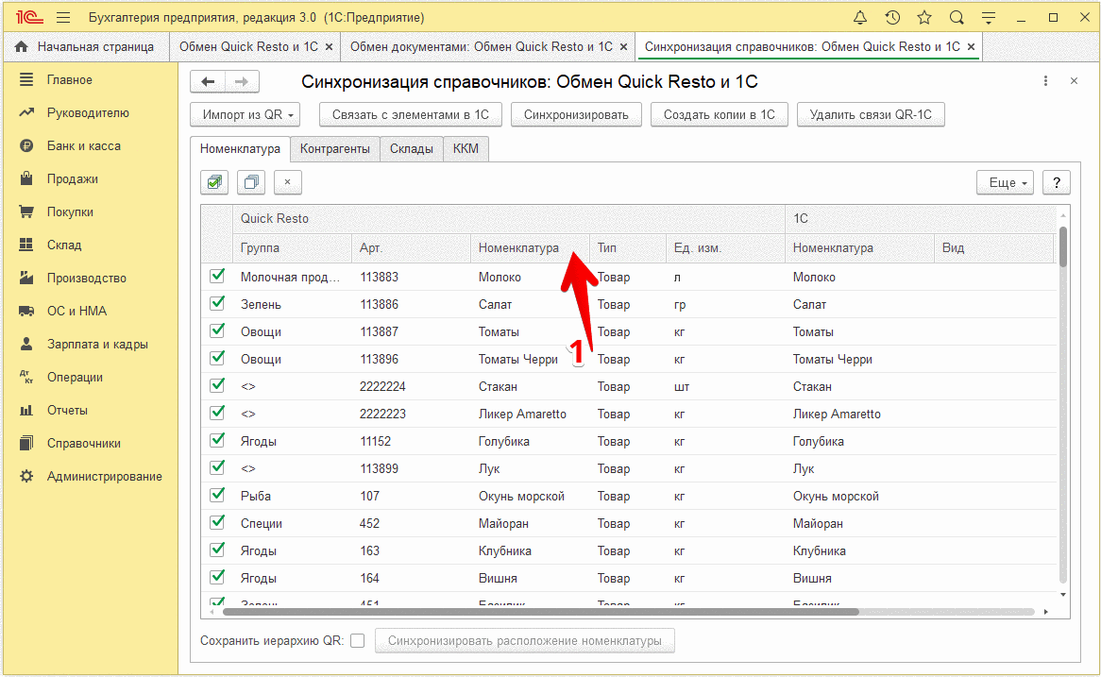Open Обмен документами window tab

click(481, 46)
